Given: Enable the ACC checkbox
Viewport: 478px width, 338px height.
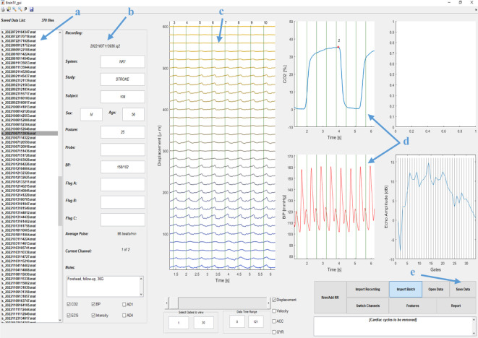Looking at the screenshot, I should click(x=274, y=321).
